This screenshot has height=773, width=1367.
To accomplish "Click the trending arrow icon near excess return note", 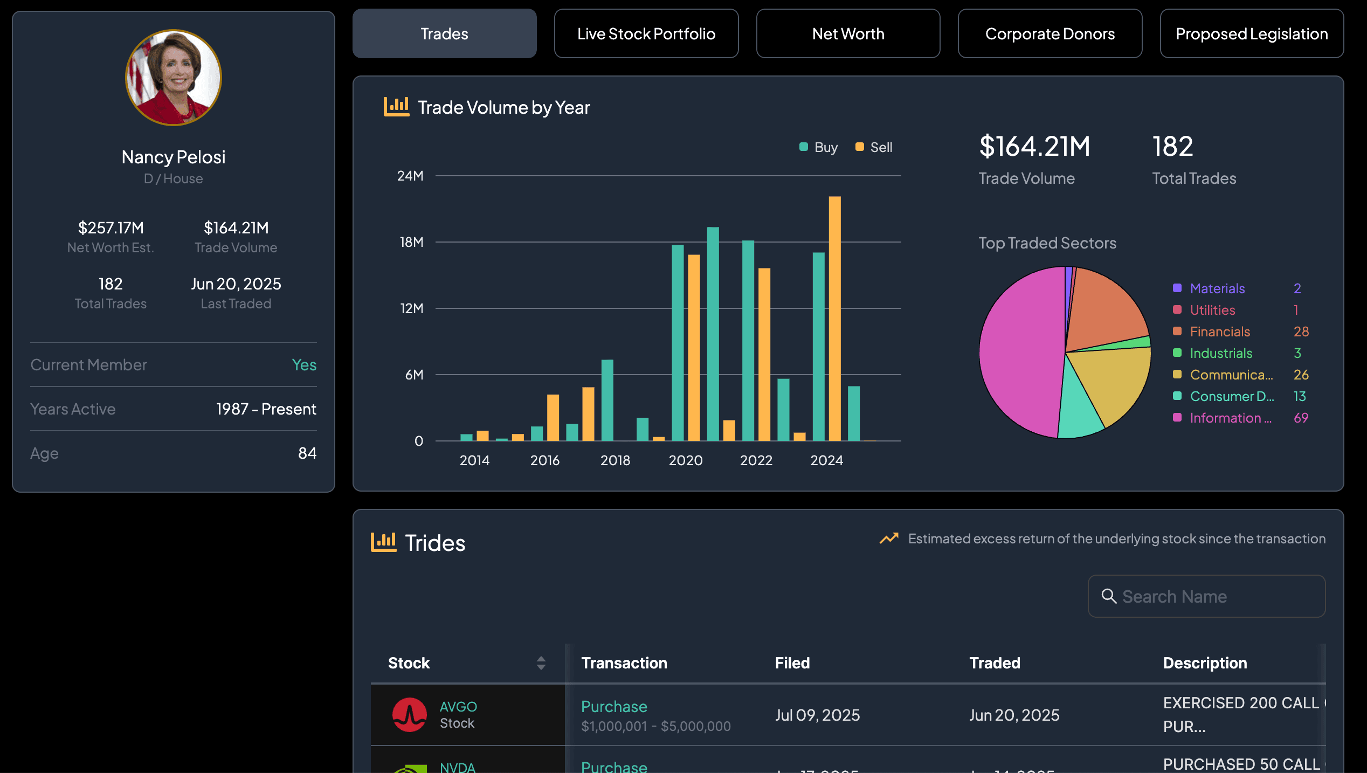I will 888,538.
